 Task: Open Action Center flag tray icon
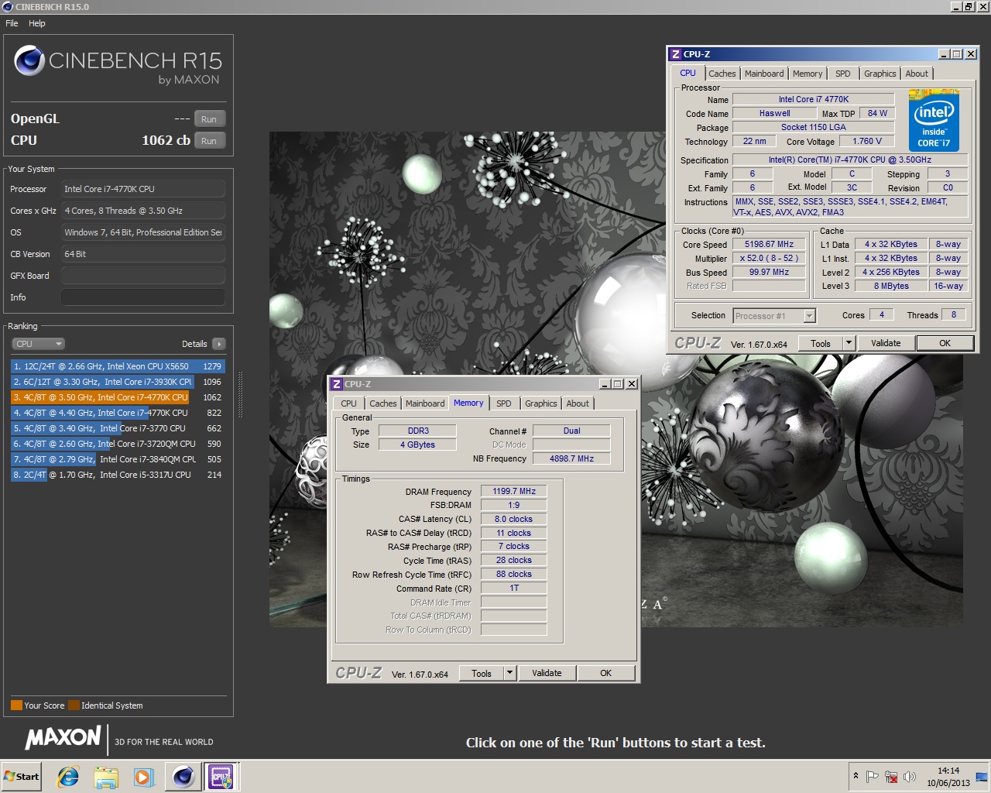tap(873, 777)
